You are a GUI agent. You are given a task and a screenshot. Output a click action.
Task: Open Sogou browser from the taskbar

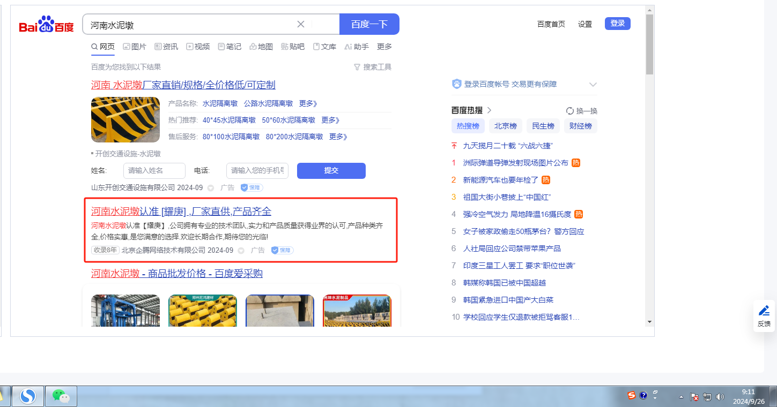[27, 396]
